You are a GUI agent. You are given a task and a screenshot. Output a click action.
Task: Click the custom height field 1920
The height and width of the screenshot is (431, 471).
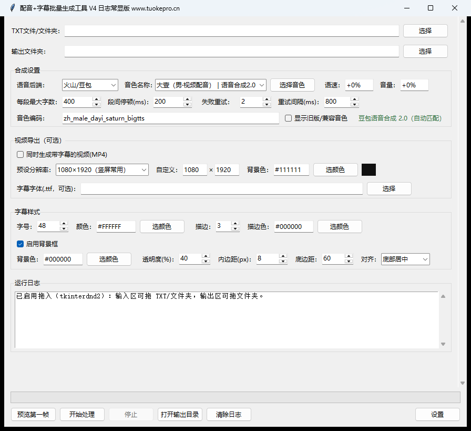coord(227,170)
